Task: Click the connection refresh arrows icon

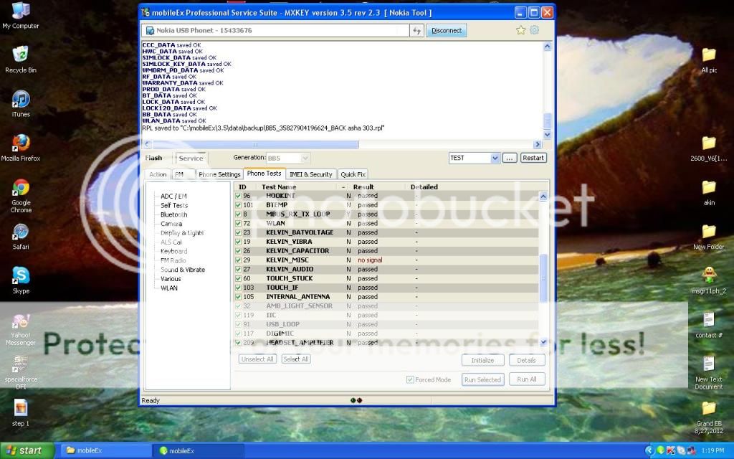Action: click(416, 31)
